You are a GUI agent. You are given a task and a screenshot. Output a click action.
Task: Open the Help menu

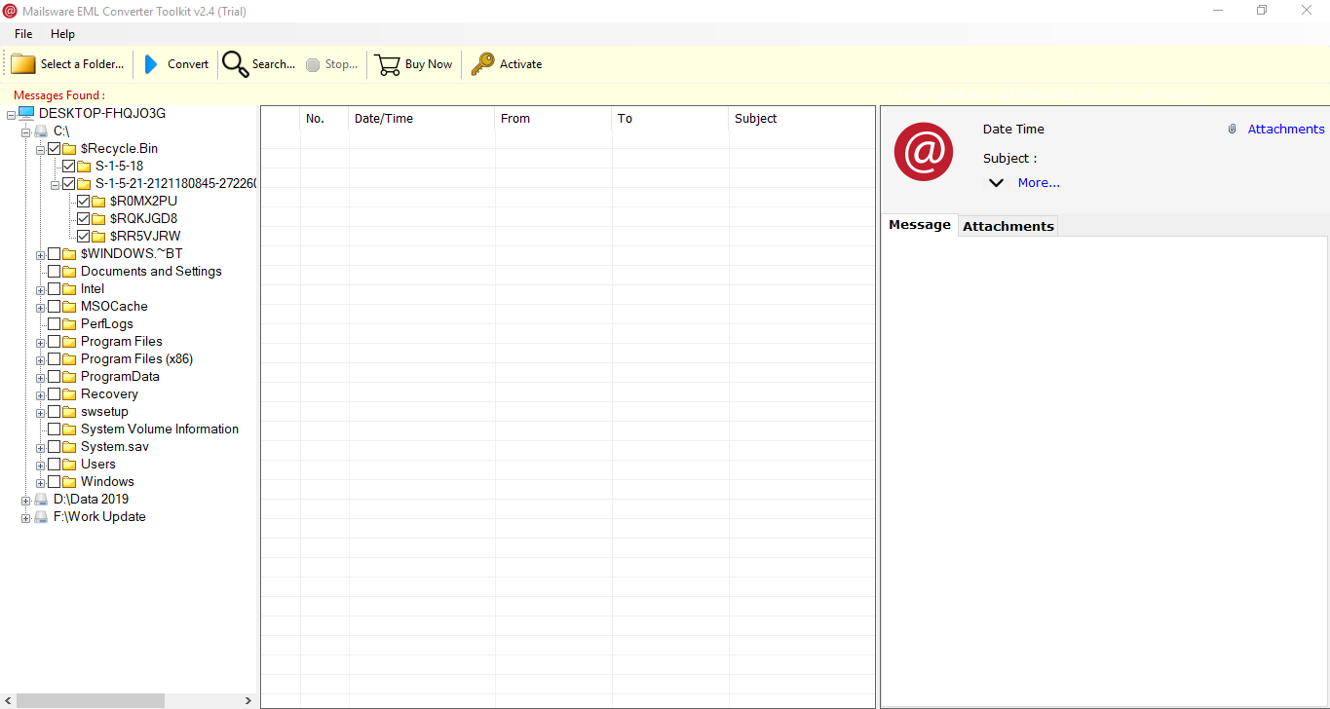click(62, 34)
